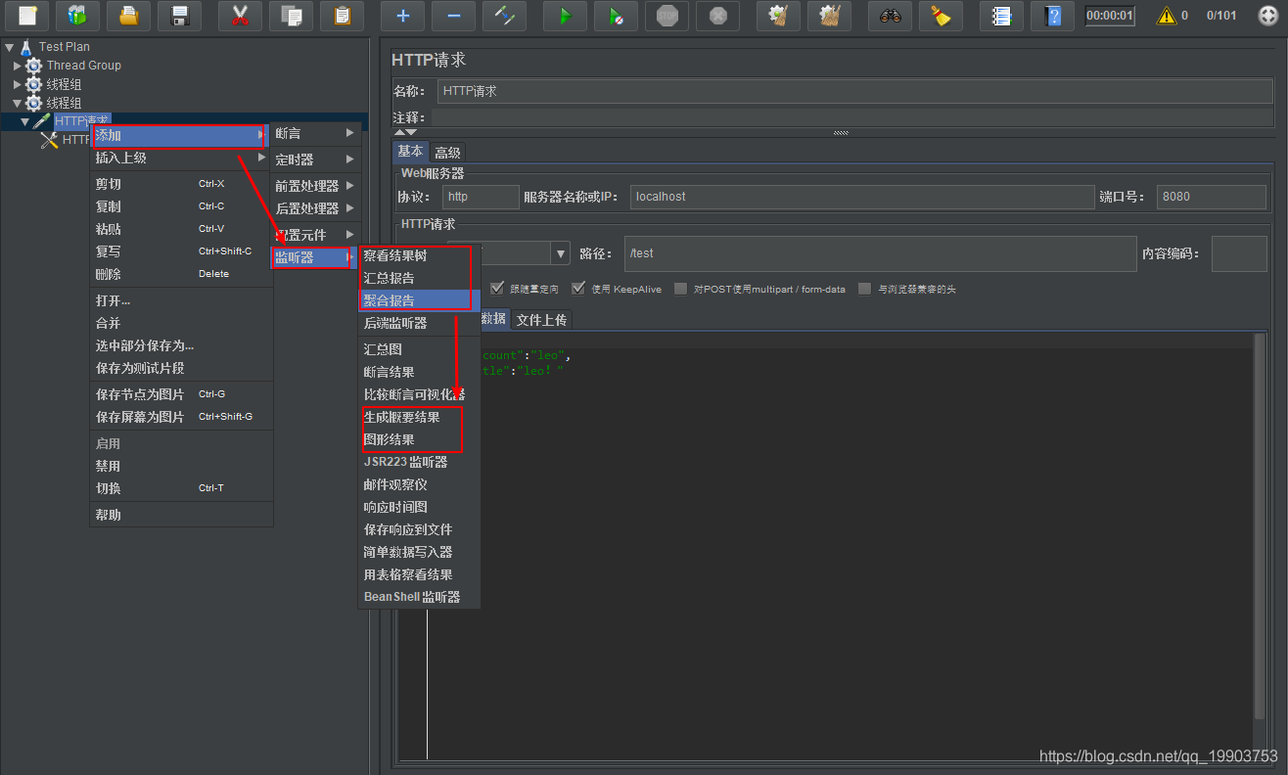Choose 图形结果 from the listener list
This screenshot has width=1288, height=775.
click(x=389, y=439)
